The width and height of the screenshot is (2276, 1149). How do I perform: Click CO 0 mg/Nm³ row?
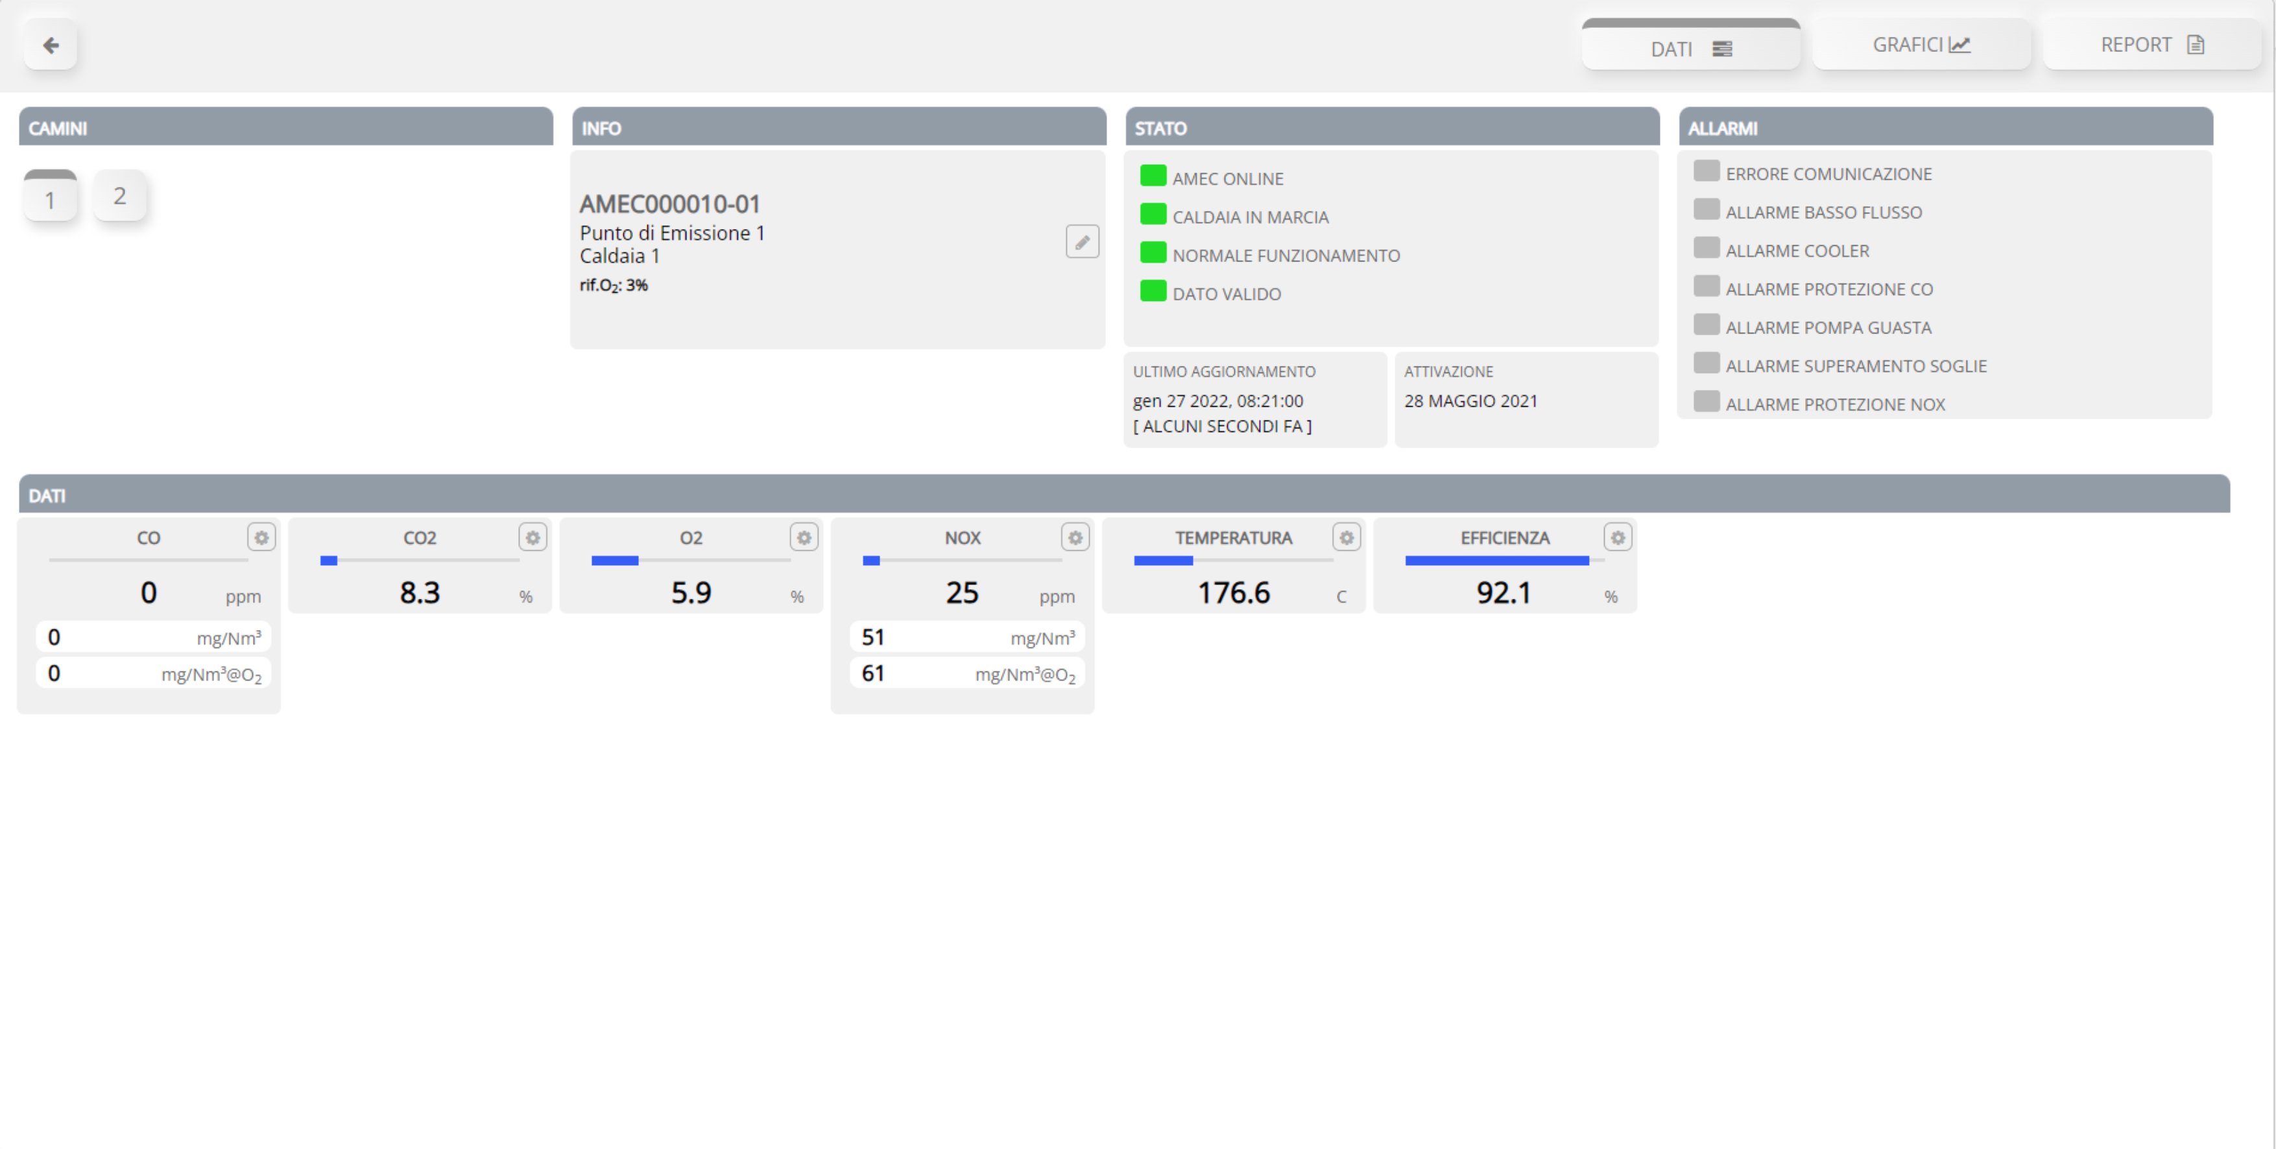(x=154, y=637)
